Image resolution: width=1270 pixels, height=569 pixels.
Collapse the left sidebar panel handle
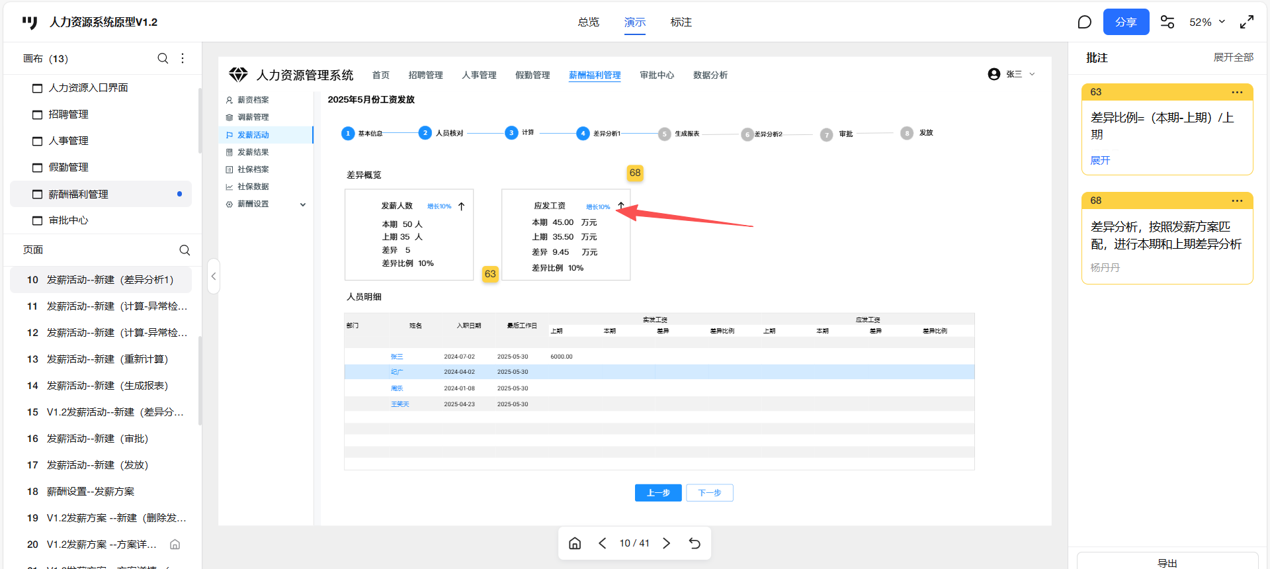click(213, 276)
